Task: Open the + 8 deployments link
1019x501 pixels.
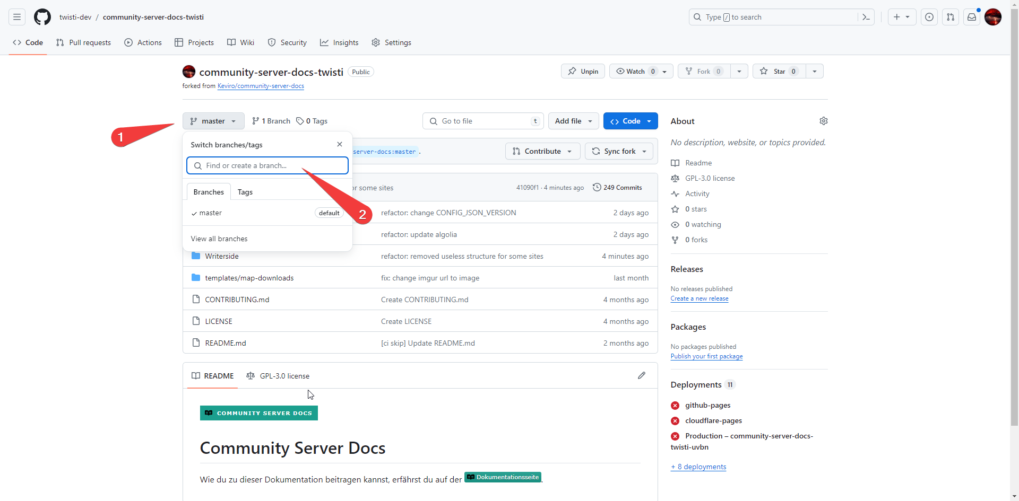Action: pos(698,467)
